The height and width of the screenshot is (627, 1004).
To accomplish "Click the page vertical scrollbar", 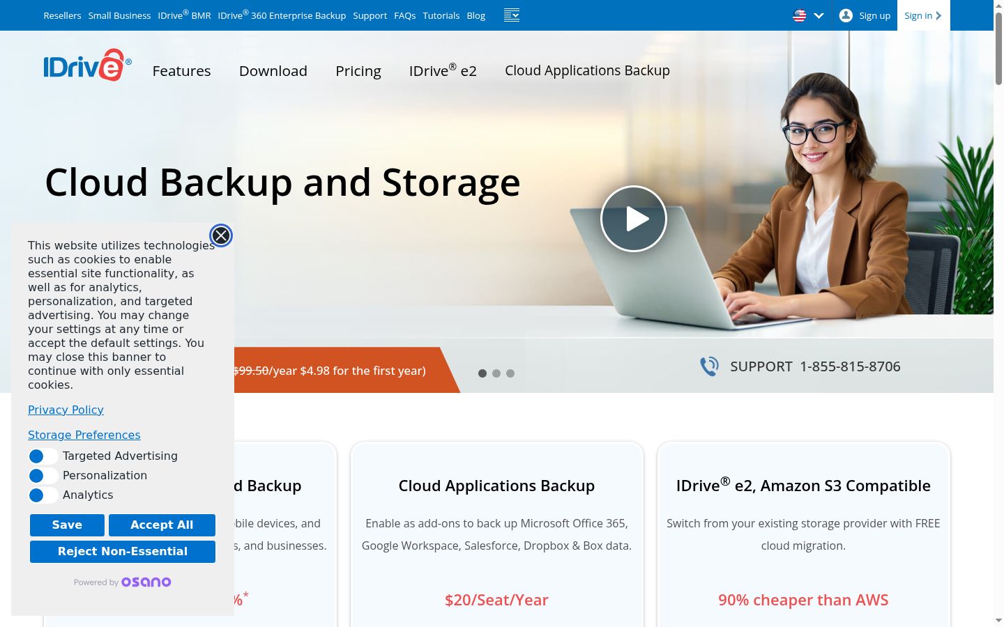I will click(998, 49).
